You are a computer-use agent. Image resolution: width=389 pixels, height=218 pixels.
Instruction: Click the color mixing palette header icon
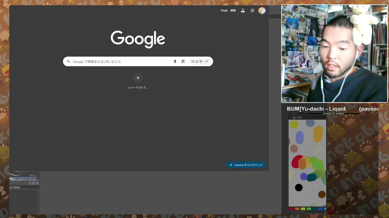tap(294, 117)
